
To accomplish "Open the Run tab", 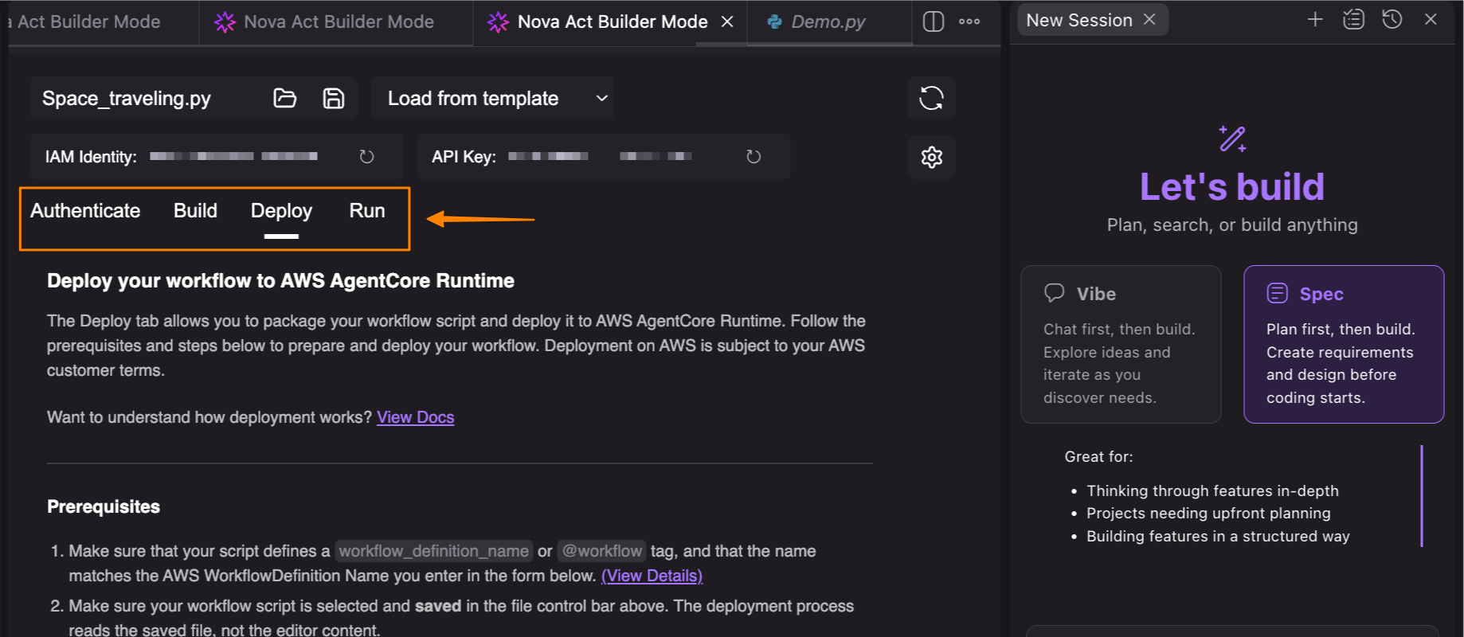I will pyautogui.click(x=366, y=211).
